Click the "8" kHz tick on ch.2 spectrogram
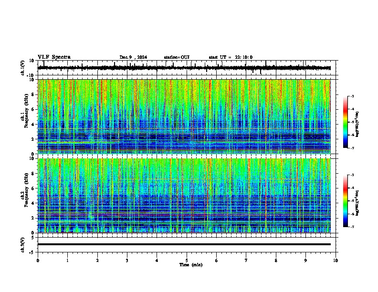This screenshot has width=378, height=292. pos(33,174)
